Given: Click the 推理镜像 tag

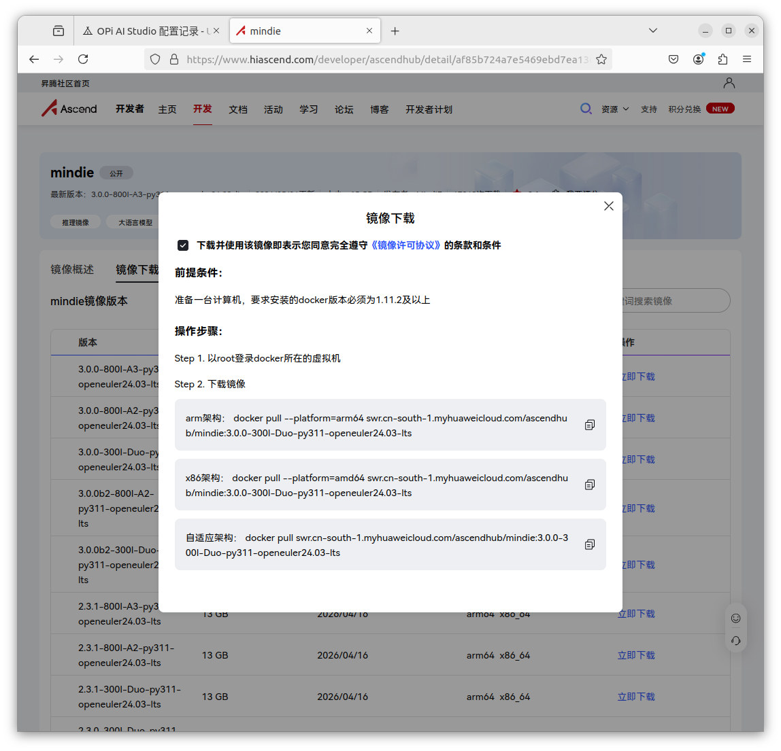Looking at the screenshot, I should click(x=76, y=222).
